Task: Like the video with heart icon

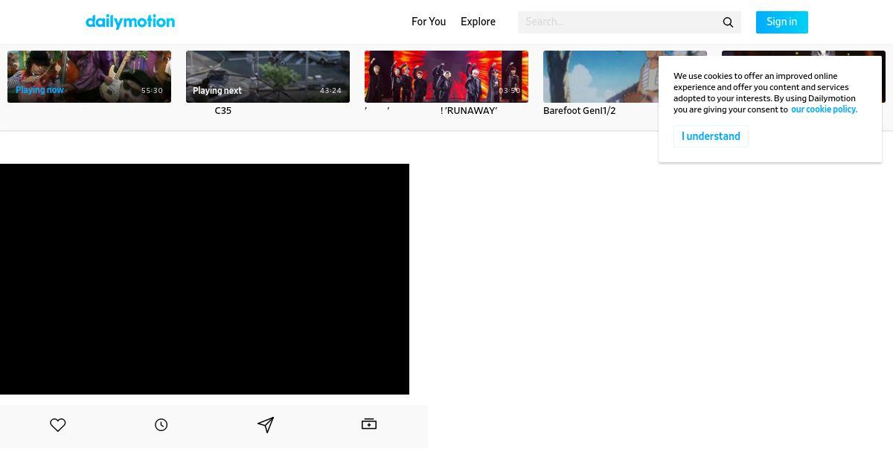Action: point(58,425)
